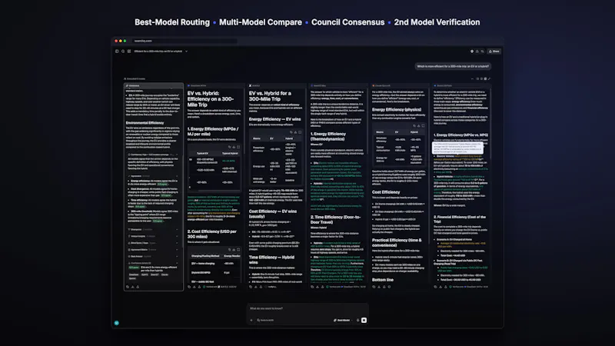Open the conversation title dropdown chevron
This screenshot has width=615, height=346.
[186, 52]
